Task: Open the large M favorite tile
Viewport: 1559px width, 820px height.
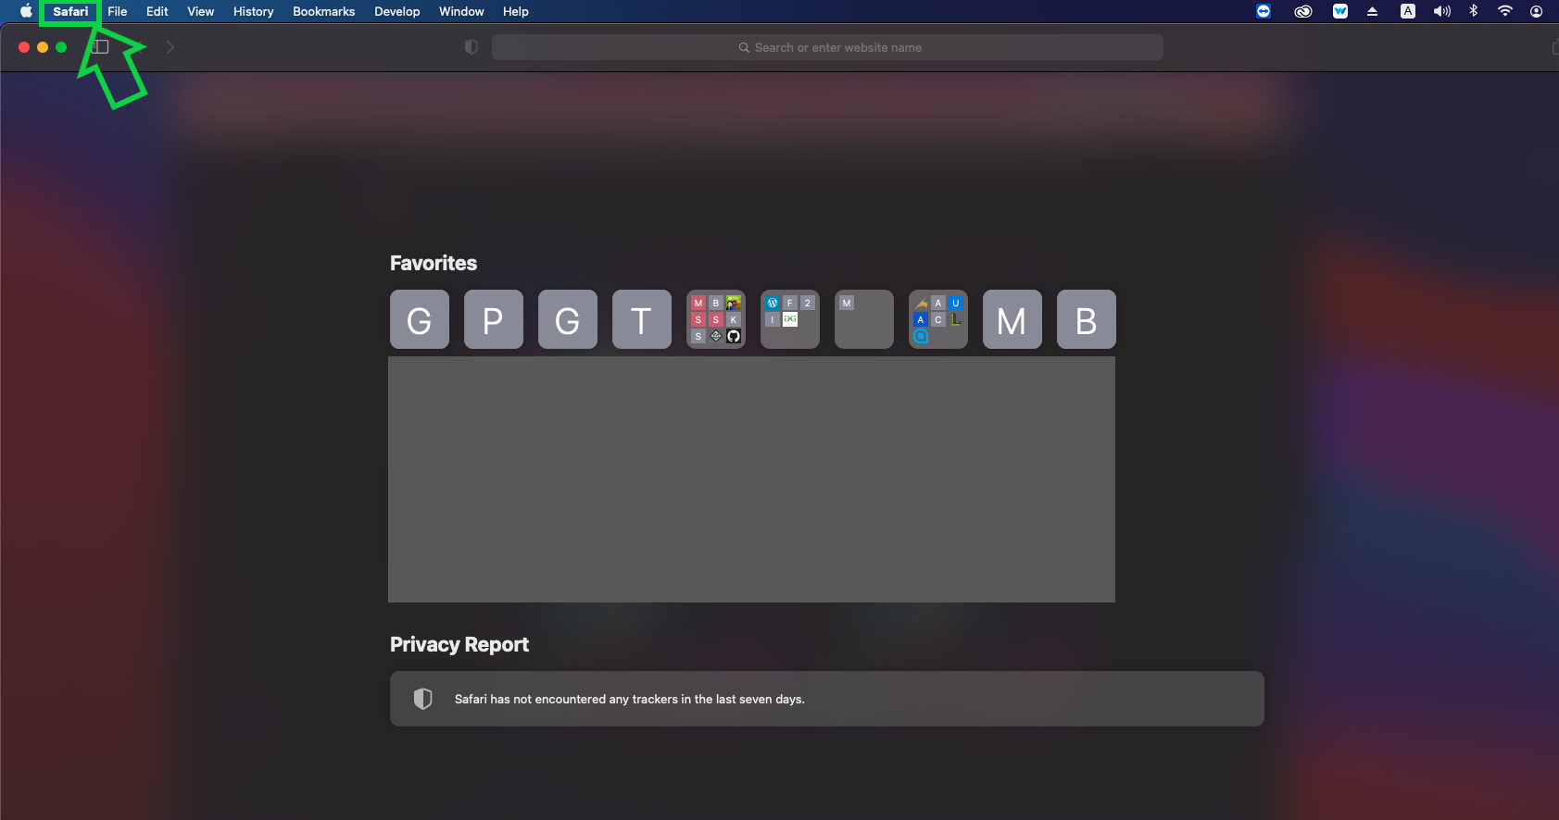Action: (x=1012, y=319)
